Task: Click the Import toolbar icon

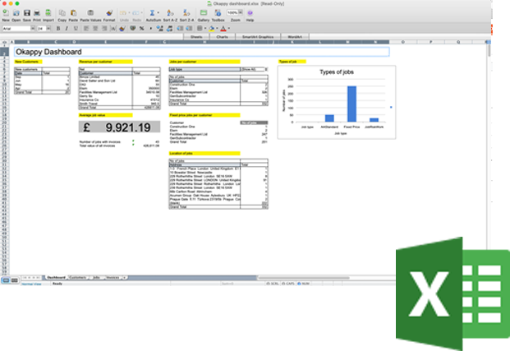Action: tap(48, 13)
